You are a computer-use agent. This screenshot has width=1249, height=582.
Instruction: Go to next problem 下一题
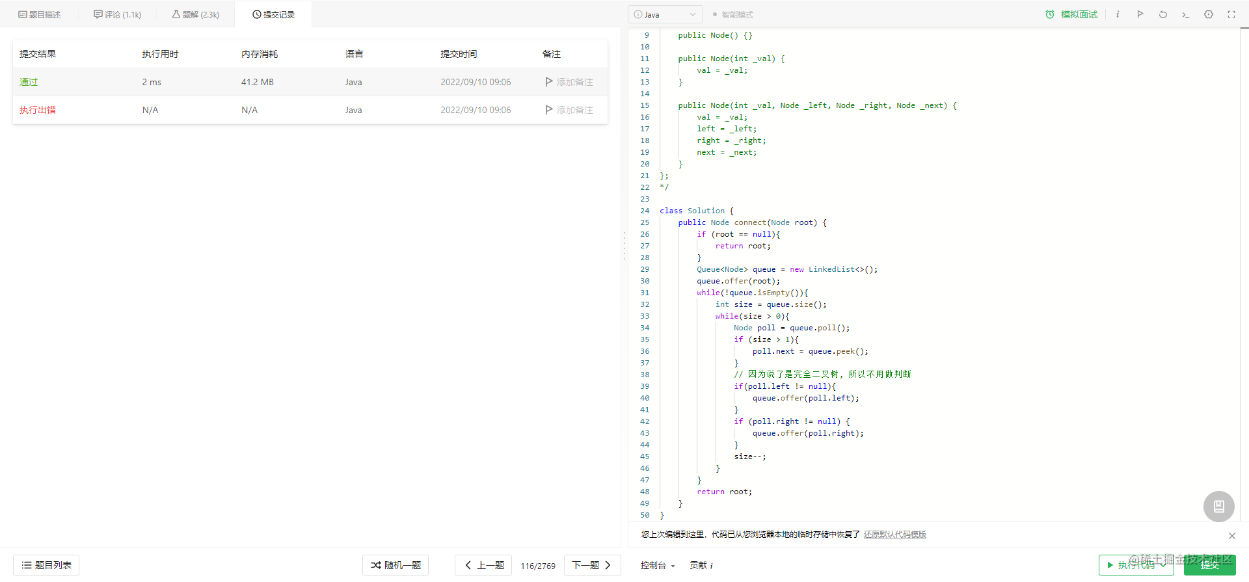[x=593, y=565]
